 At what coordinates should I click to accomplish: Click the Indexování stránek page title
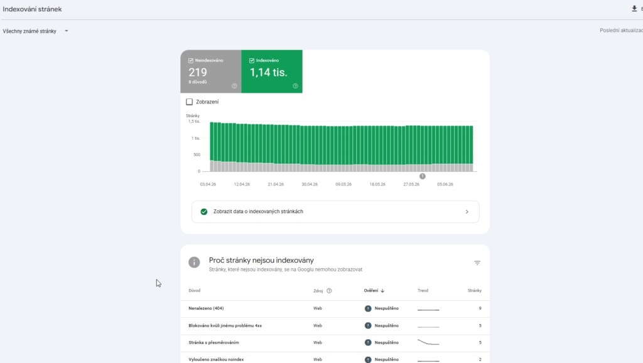point(32,9)
